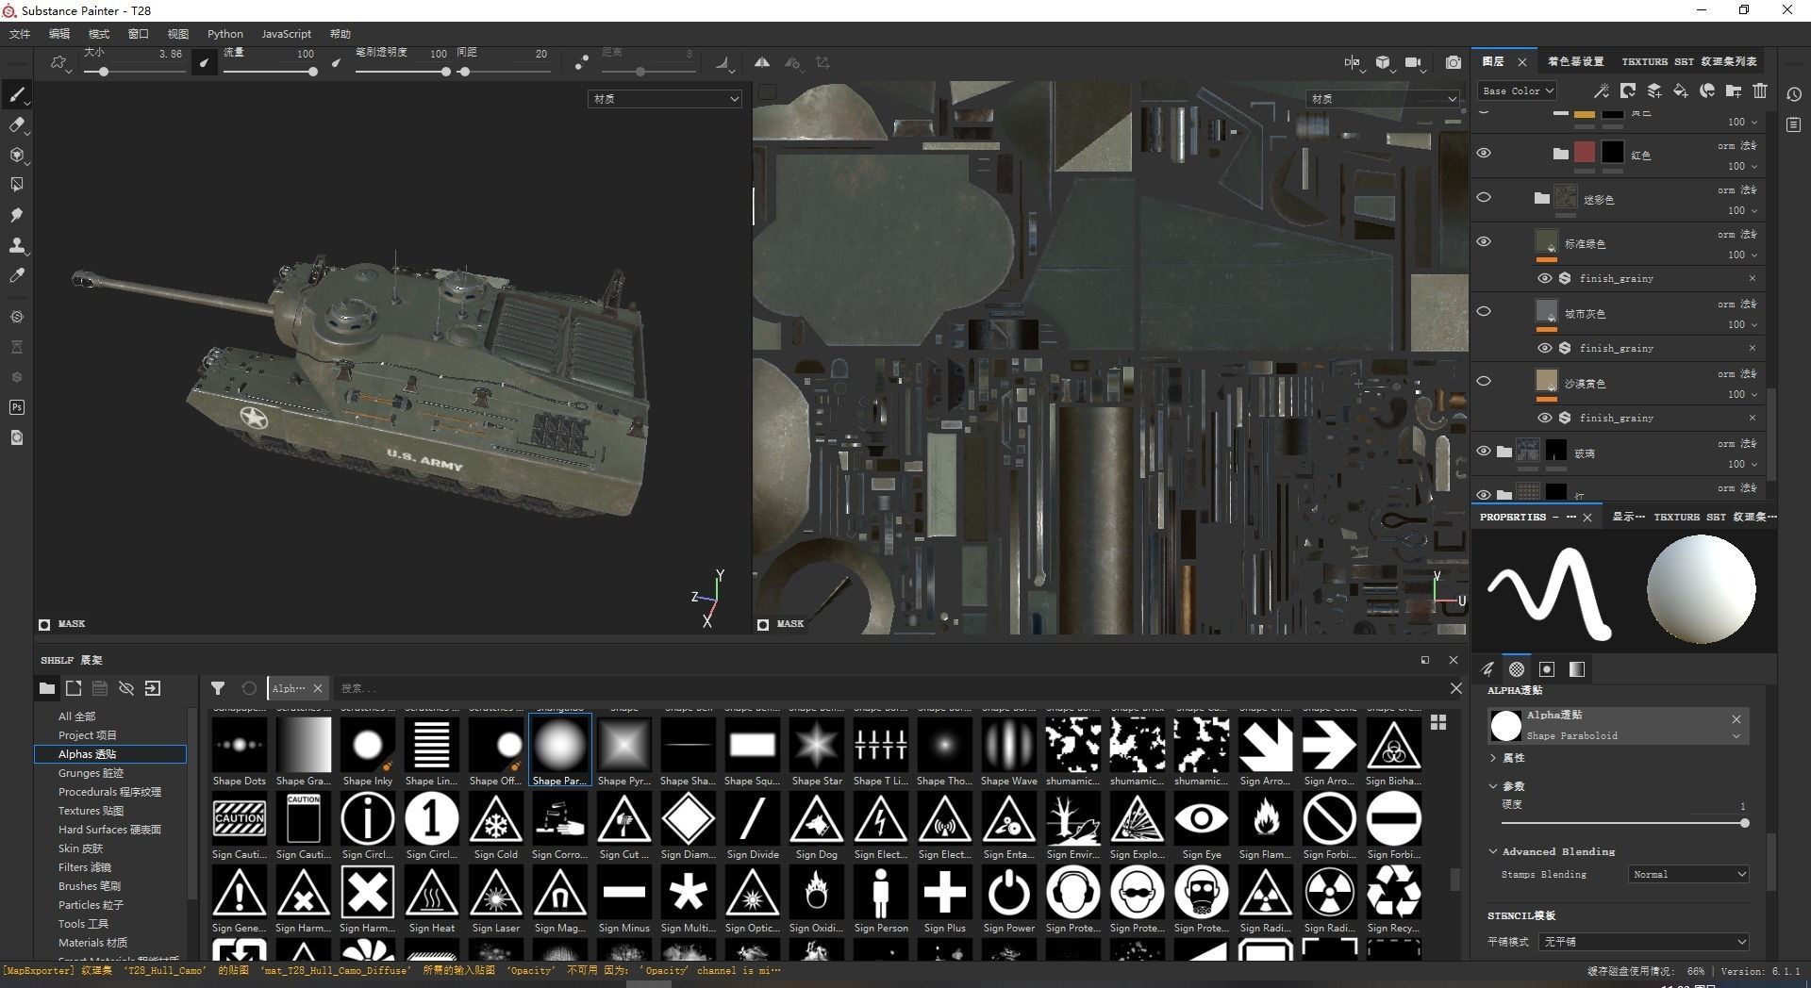
Task: Open the 文件 menu
Action: pos(20,34)
